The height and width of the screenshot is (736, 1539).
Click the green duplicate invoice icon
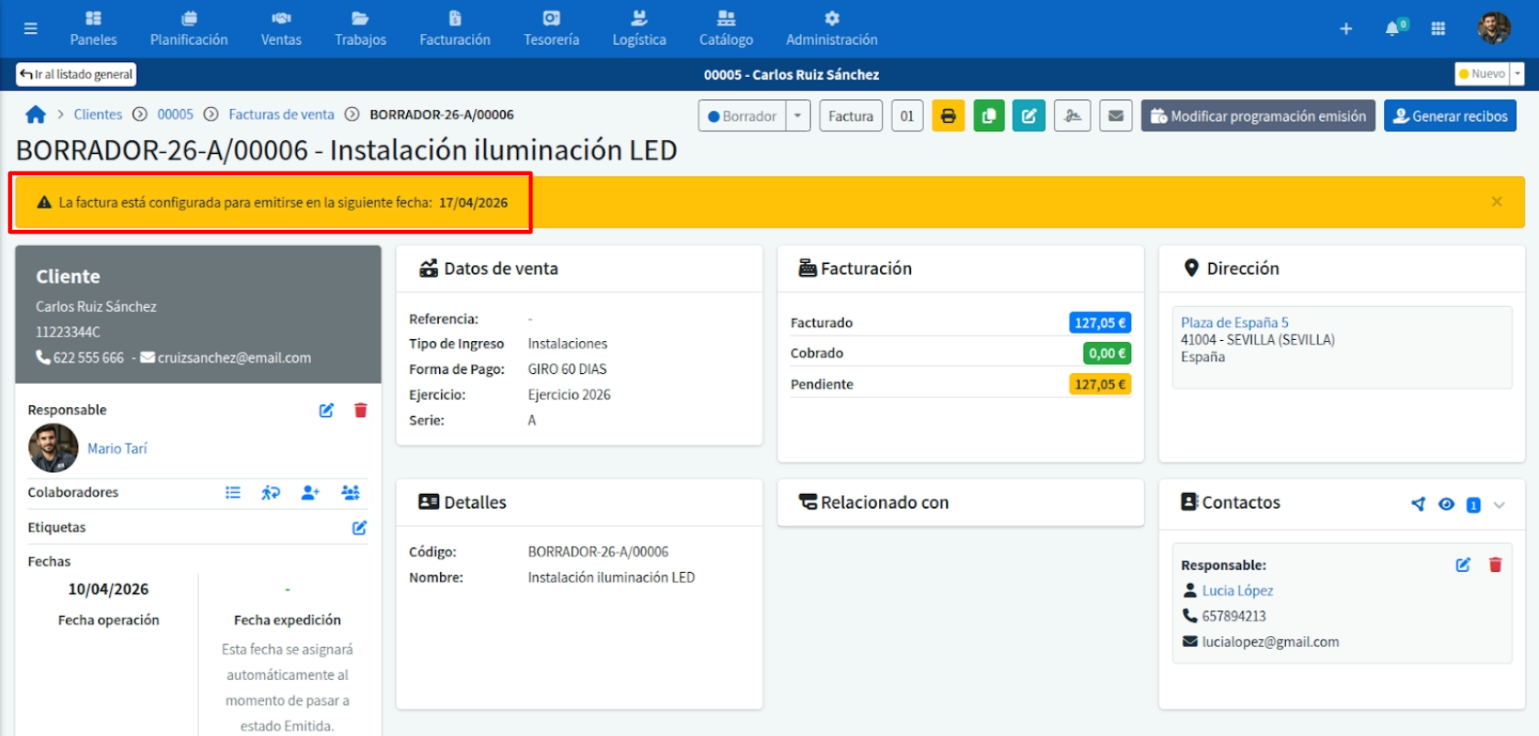(988, 116)
